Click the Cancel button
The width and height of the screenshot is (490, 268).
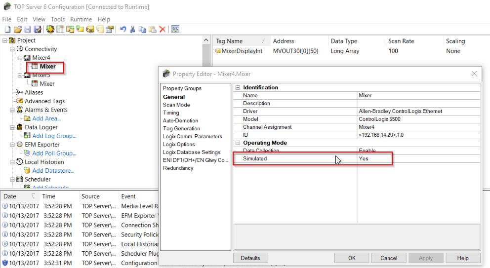click(x=389, y=258)
